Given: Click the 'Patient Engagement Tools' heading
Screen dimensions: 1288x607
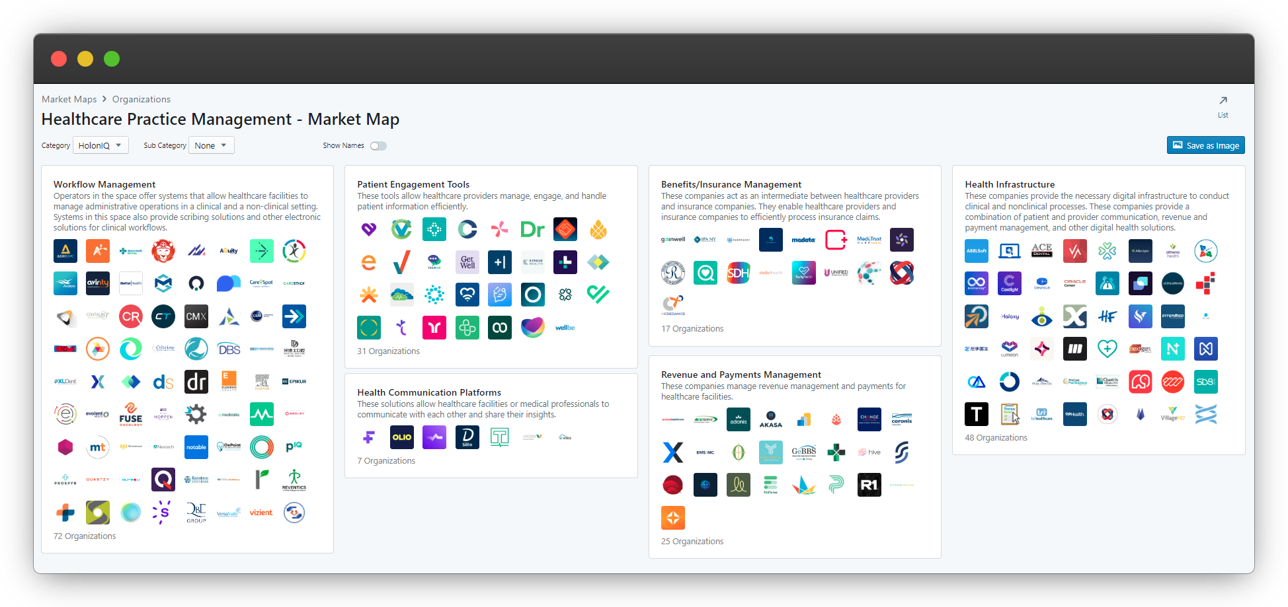Looking at the screenshot, I should [413, 184].
